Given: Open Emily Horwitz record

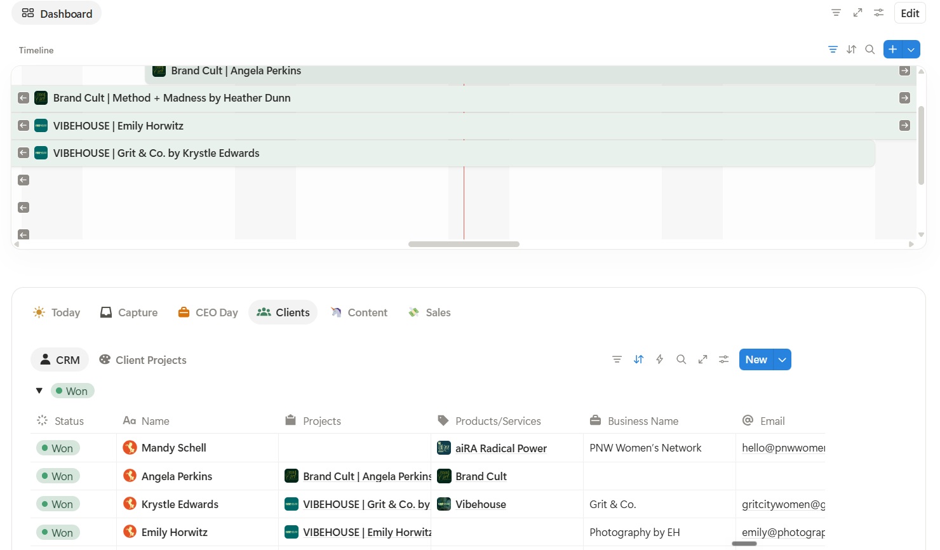Looking at the screenshot, I should [x=174, y=532].
